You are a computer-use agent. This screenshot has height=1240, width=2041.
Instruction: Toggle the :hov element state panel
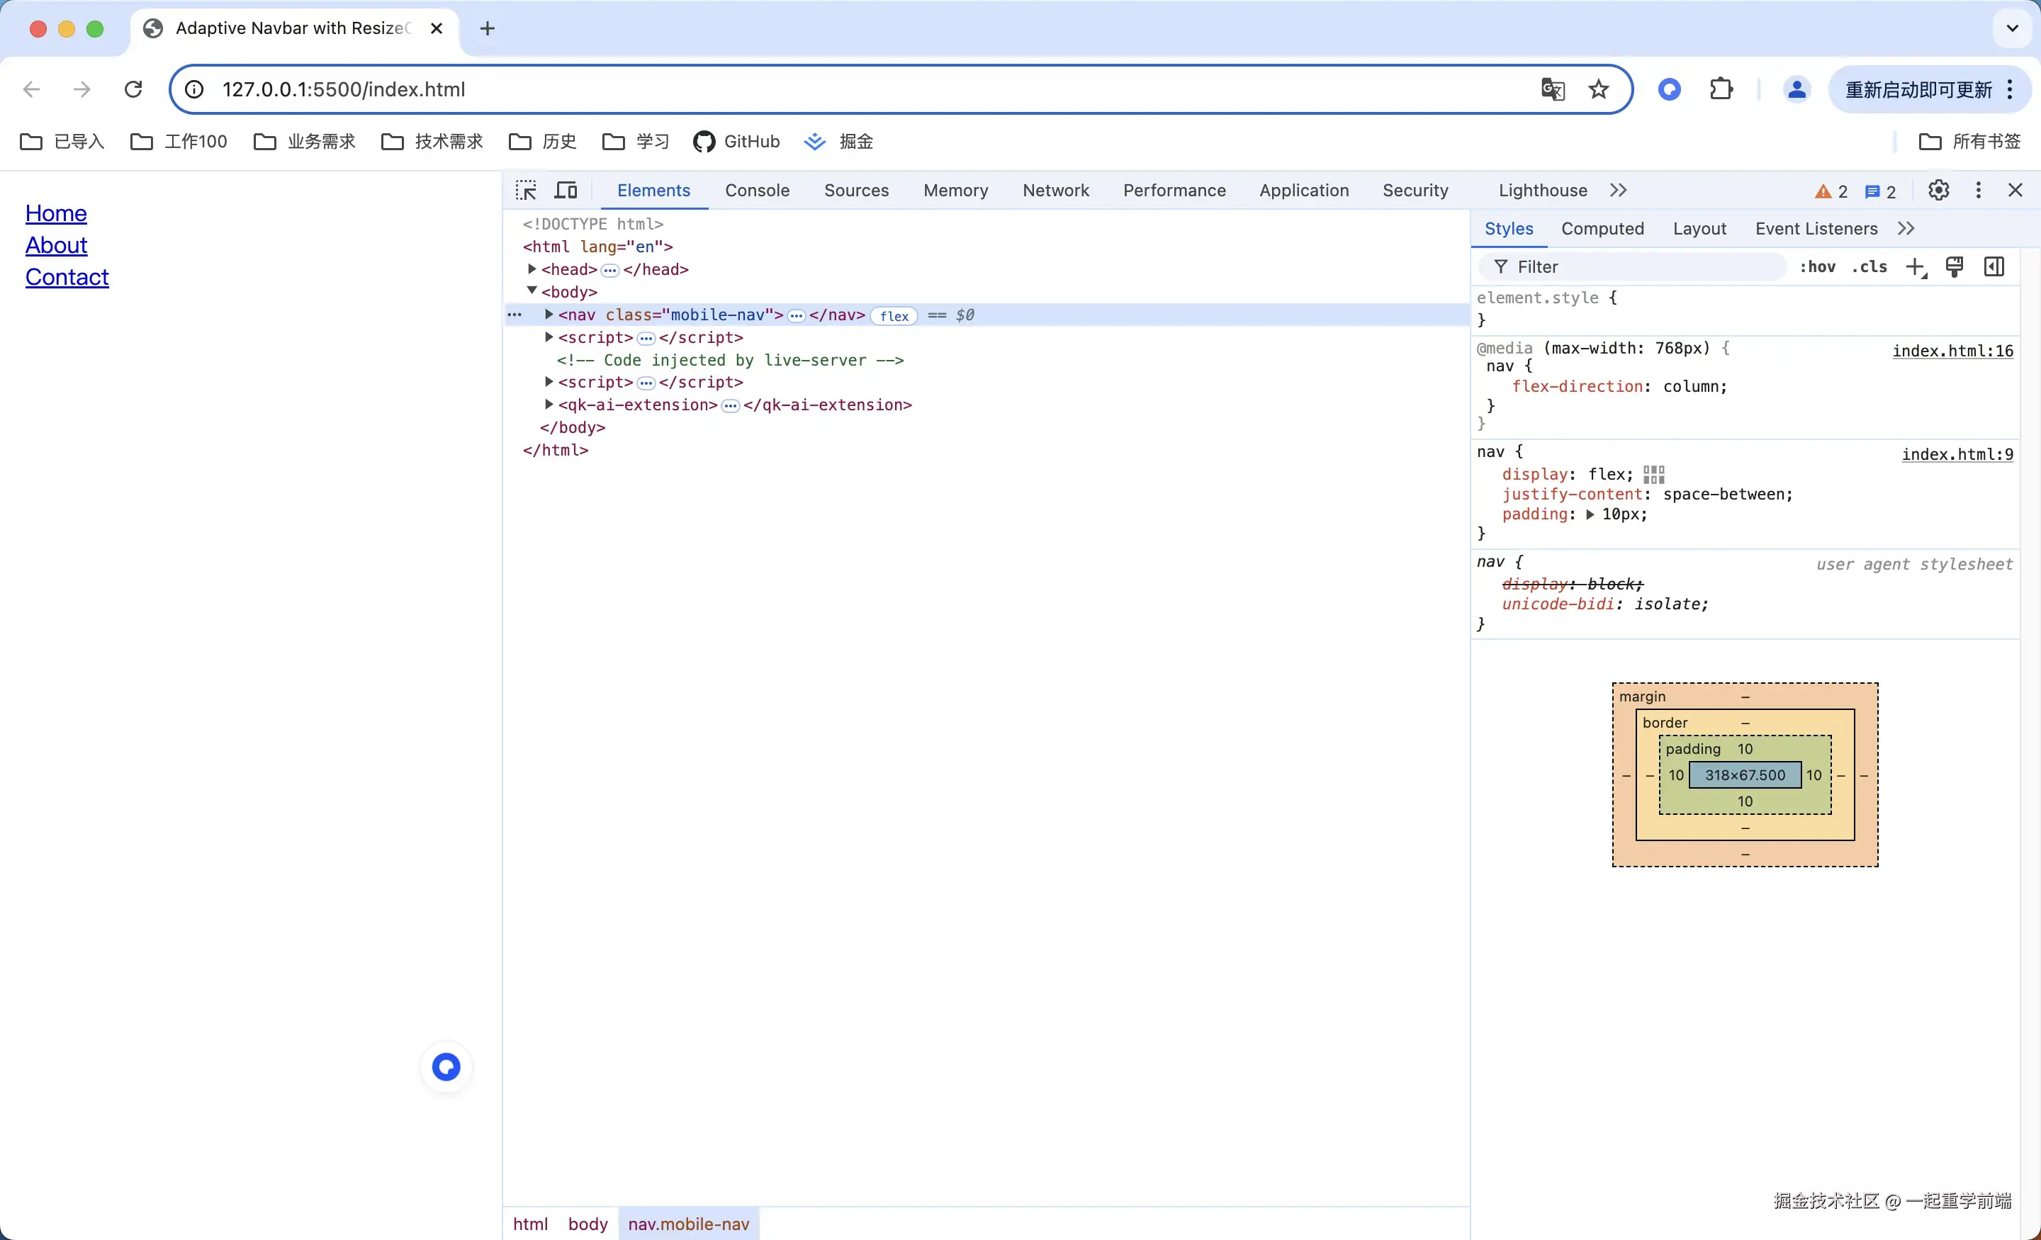coord(1817,266)
